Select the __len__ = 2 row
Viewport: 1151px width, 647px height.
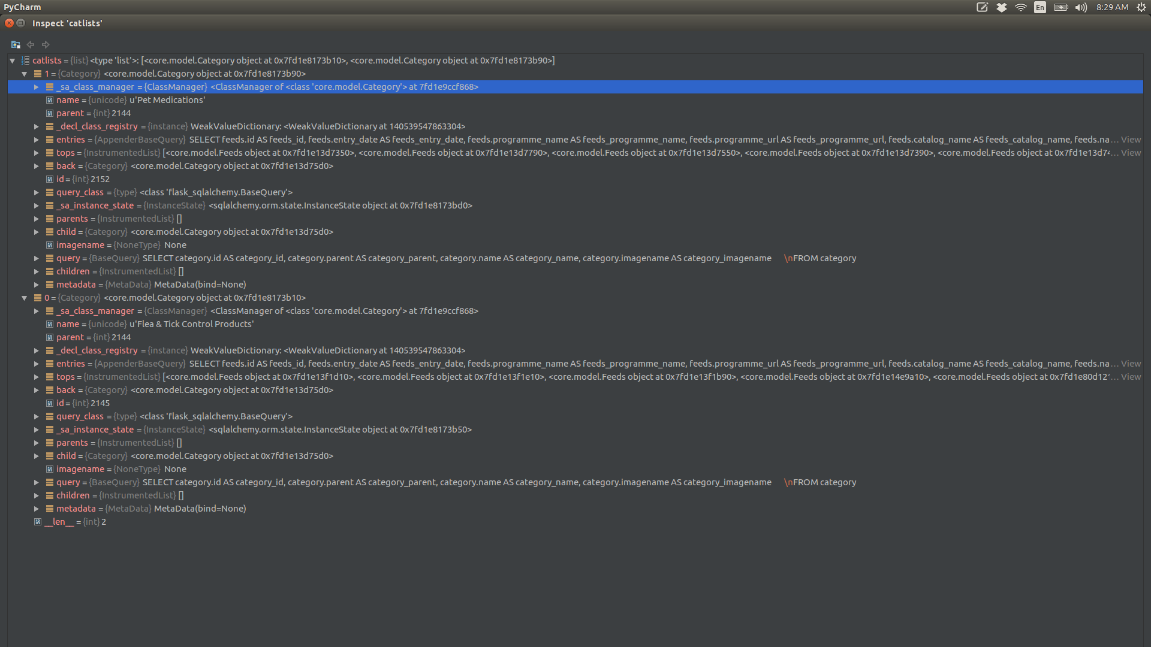pyautogui.click(x=575, y=522)
